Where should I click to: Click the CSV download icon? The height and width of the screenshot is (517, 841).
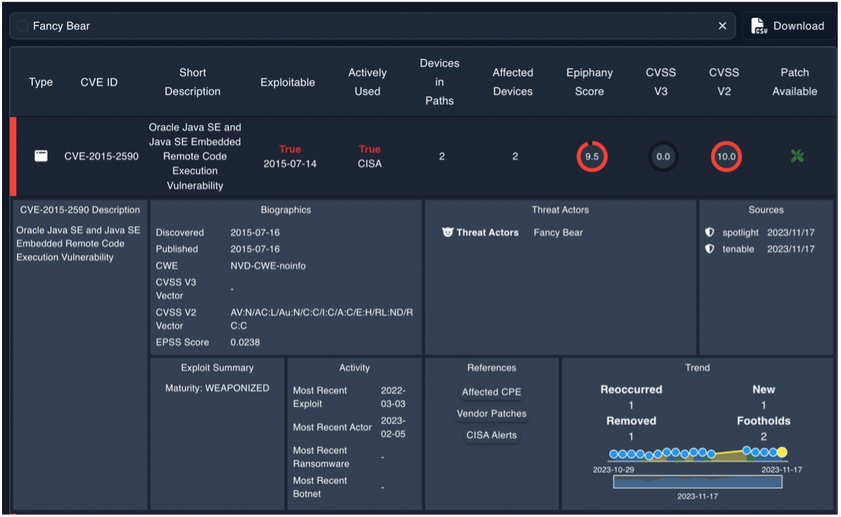pyautogui.click(x=758, y=25)
